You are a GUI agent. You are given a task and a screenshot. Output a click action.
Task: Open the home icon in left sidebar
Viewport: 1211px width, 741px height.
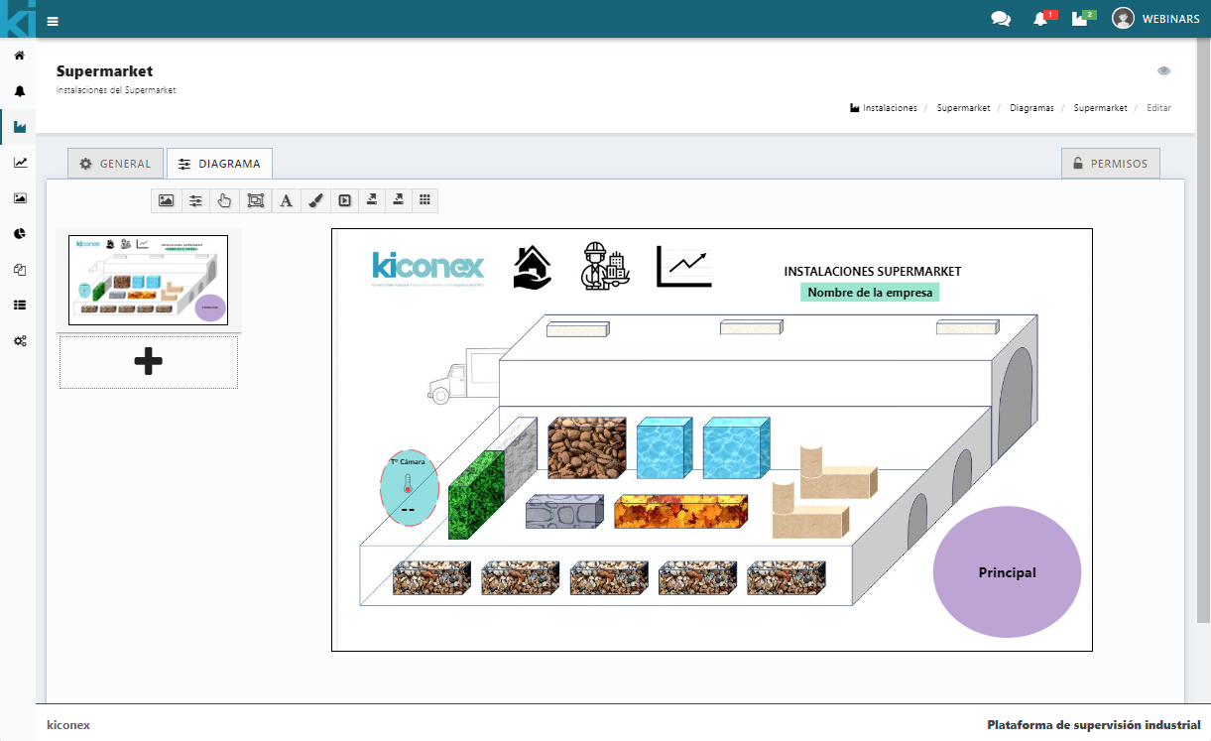pos(19,56)
